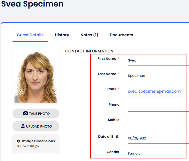Click the Last Name field with Specimen
This screenshot has height=161, width=189.
click(158, 76)
